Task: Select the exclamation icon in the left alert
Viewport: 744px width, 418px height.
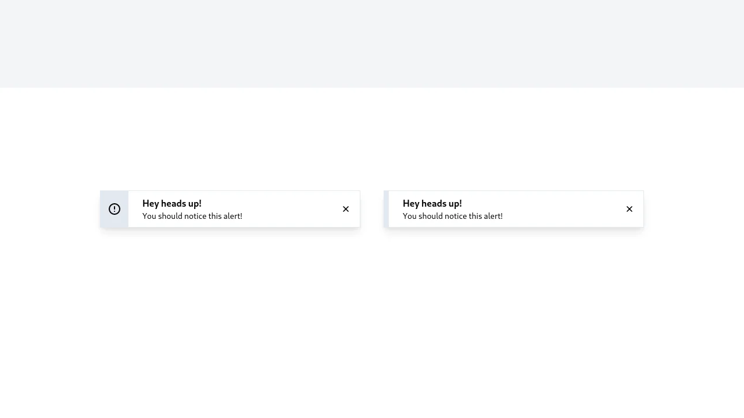Action: coord(114,208)
